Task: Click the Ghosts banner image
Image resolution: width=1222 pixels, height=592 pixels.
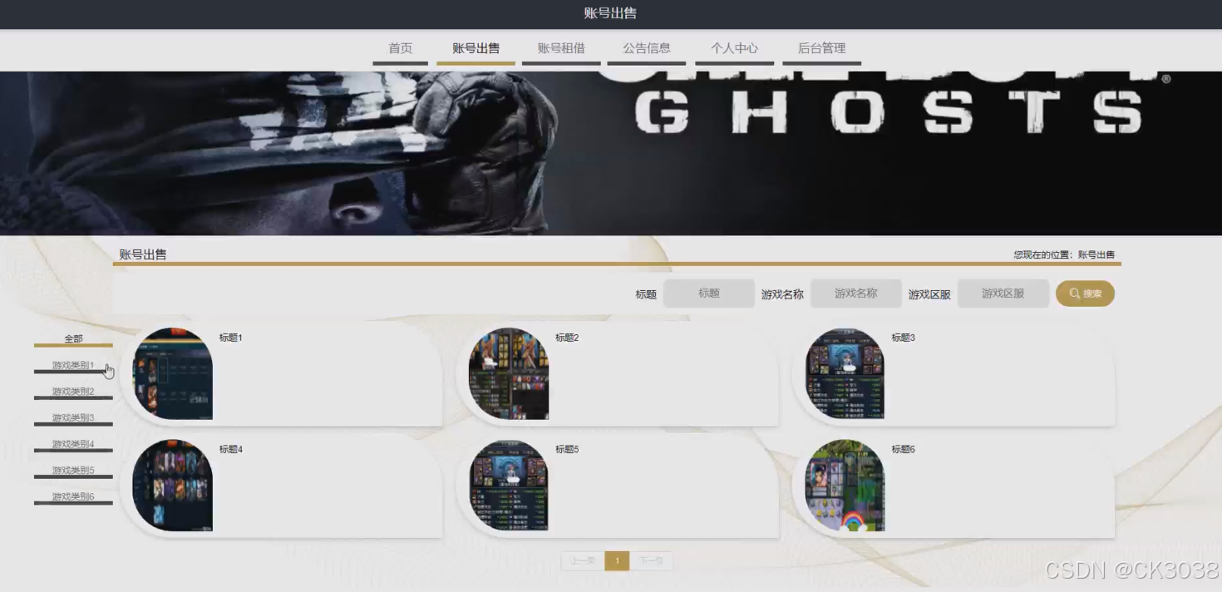Action: point(611,153)
